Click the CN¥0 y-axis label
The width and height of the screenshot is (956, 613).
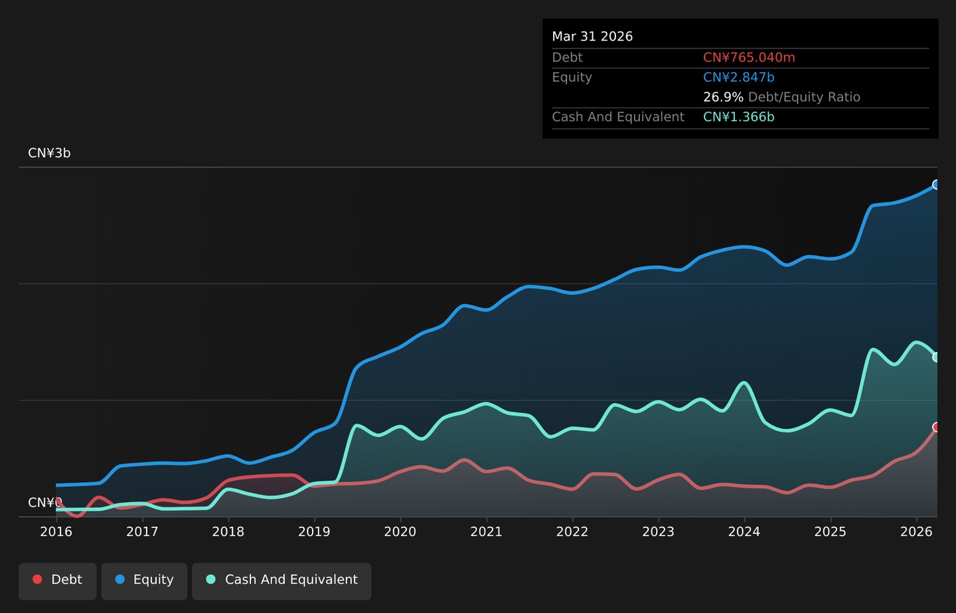[45, 503]
